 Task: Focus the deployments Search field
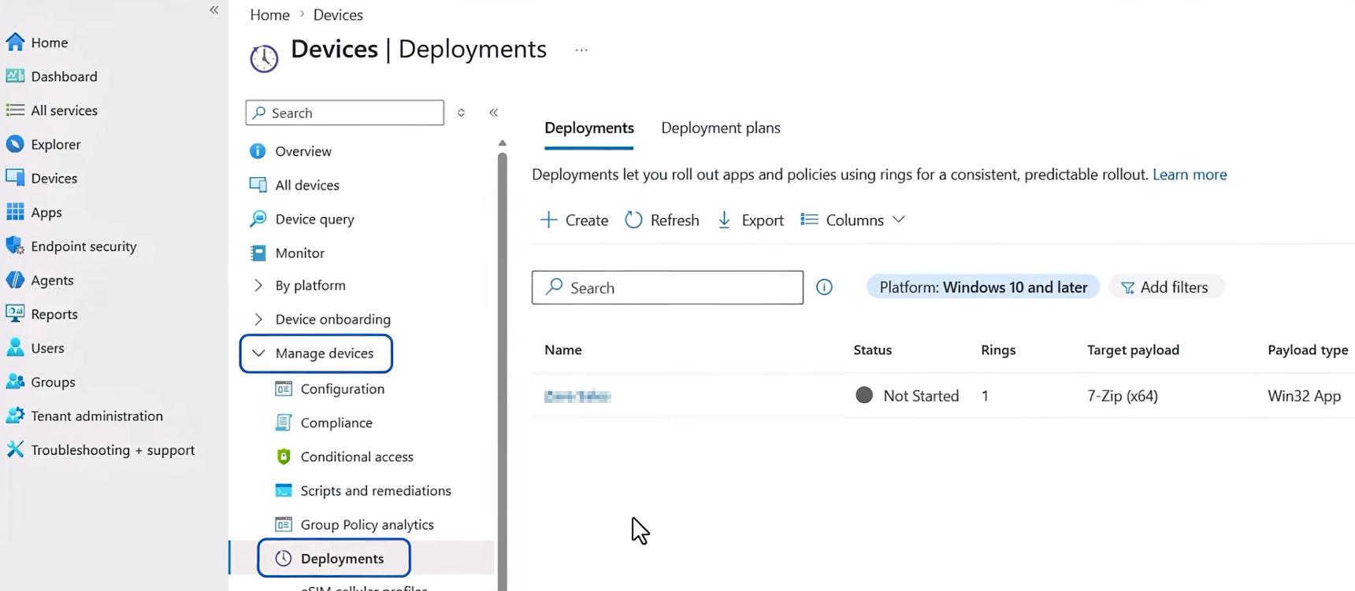pos(667,287)
